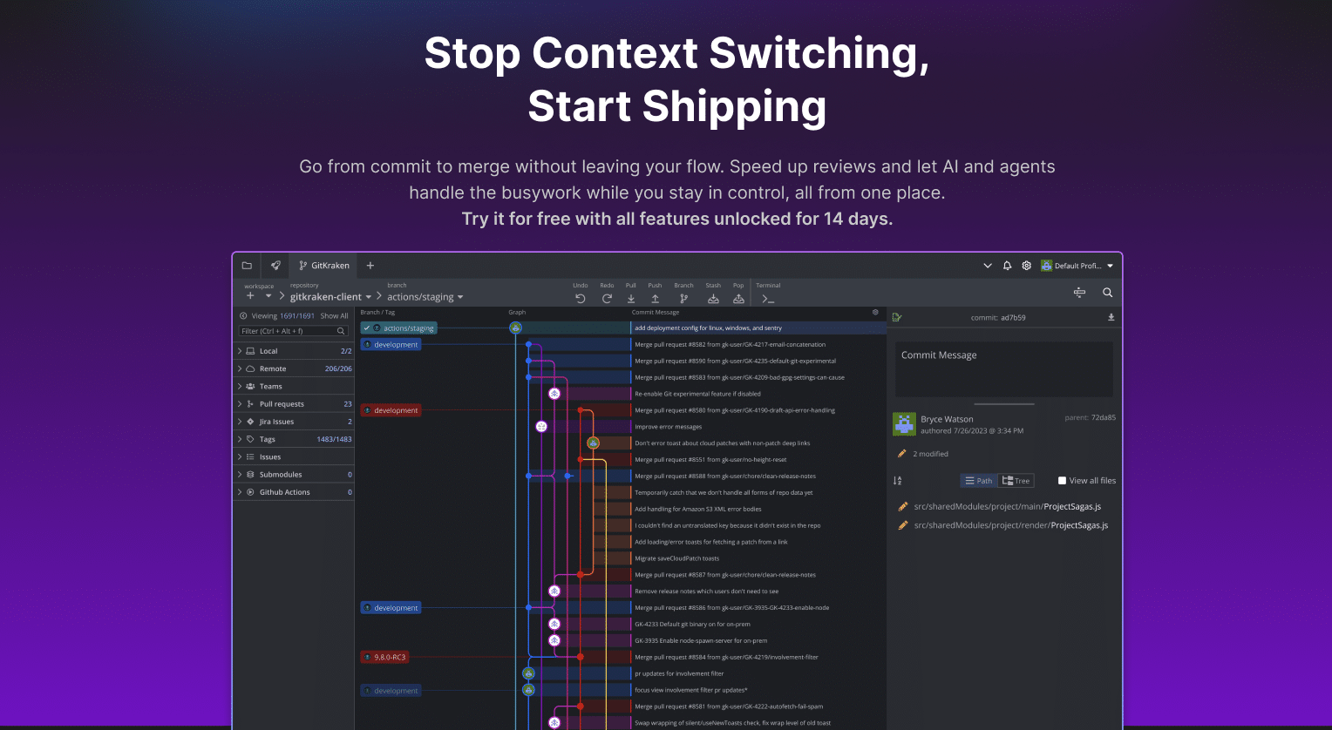Click the chevron-down left of the bell

(988, 266)
